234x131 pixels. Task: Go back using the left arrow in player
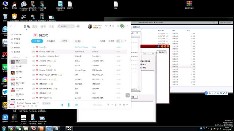pyautogui.click(x=11, y=27)
